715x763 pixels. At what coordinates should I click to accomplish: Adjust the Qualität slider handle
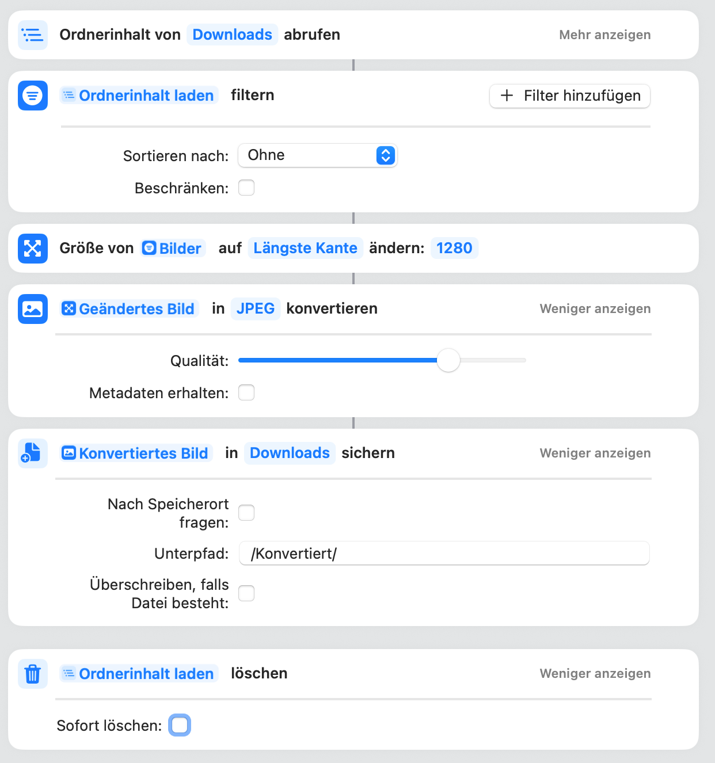(x=448, y=360)
